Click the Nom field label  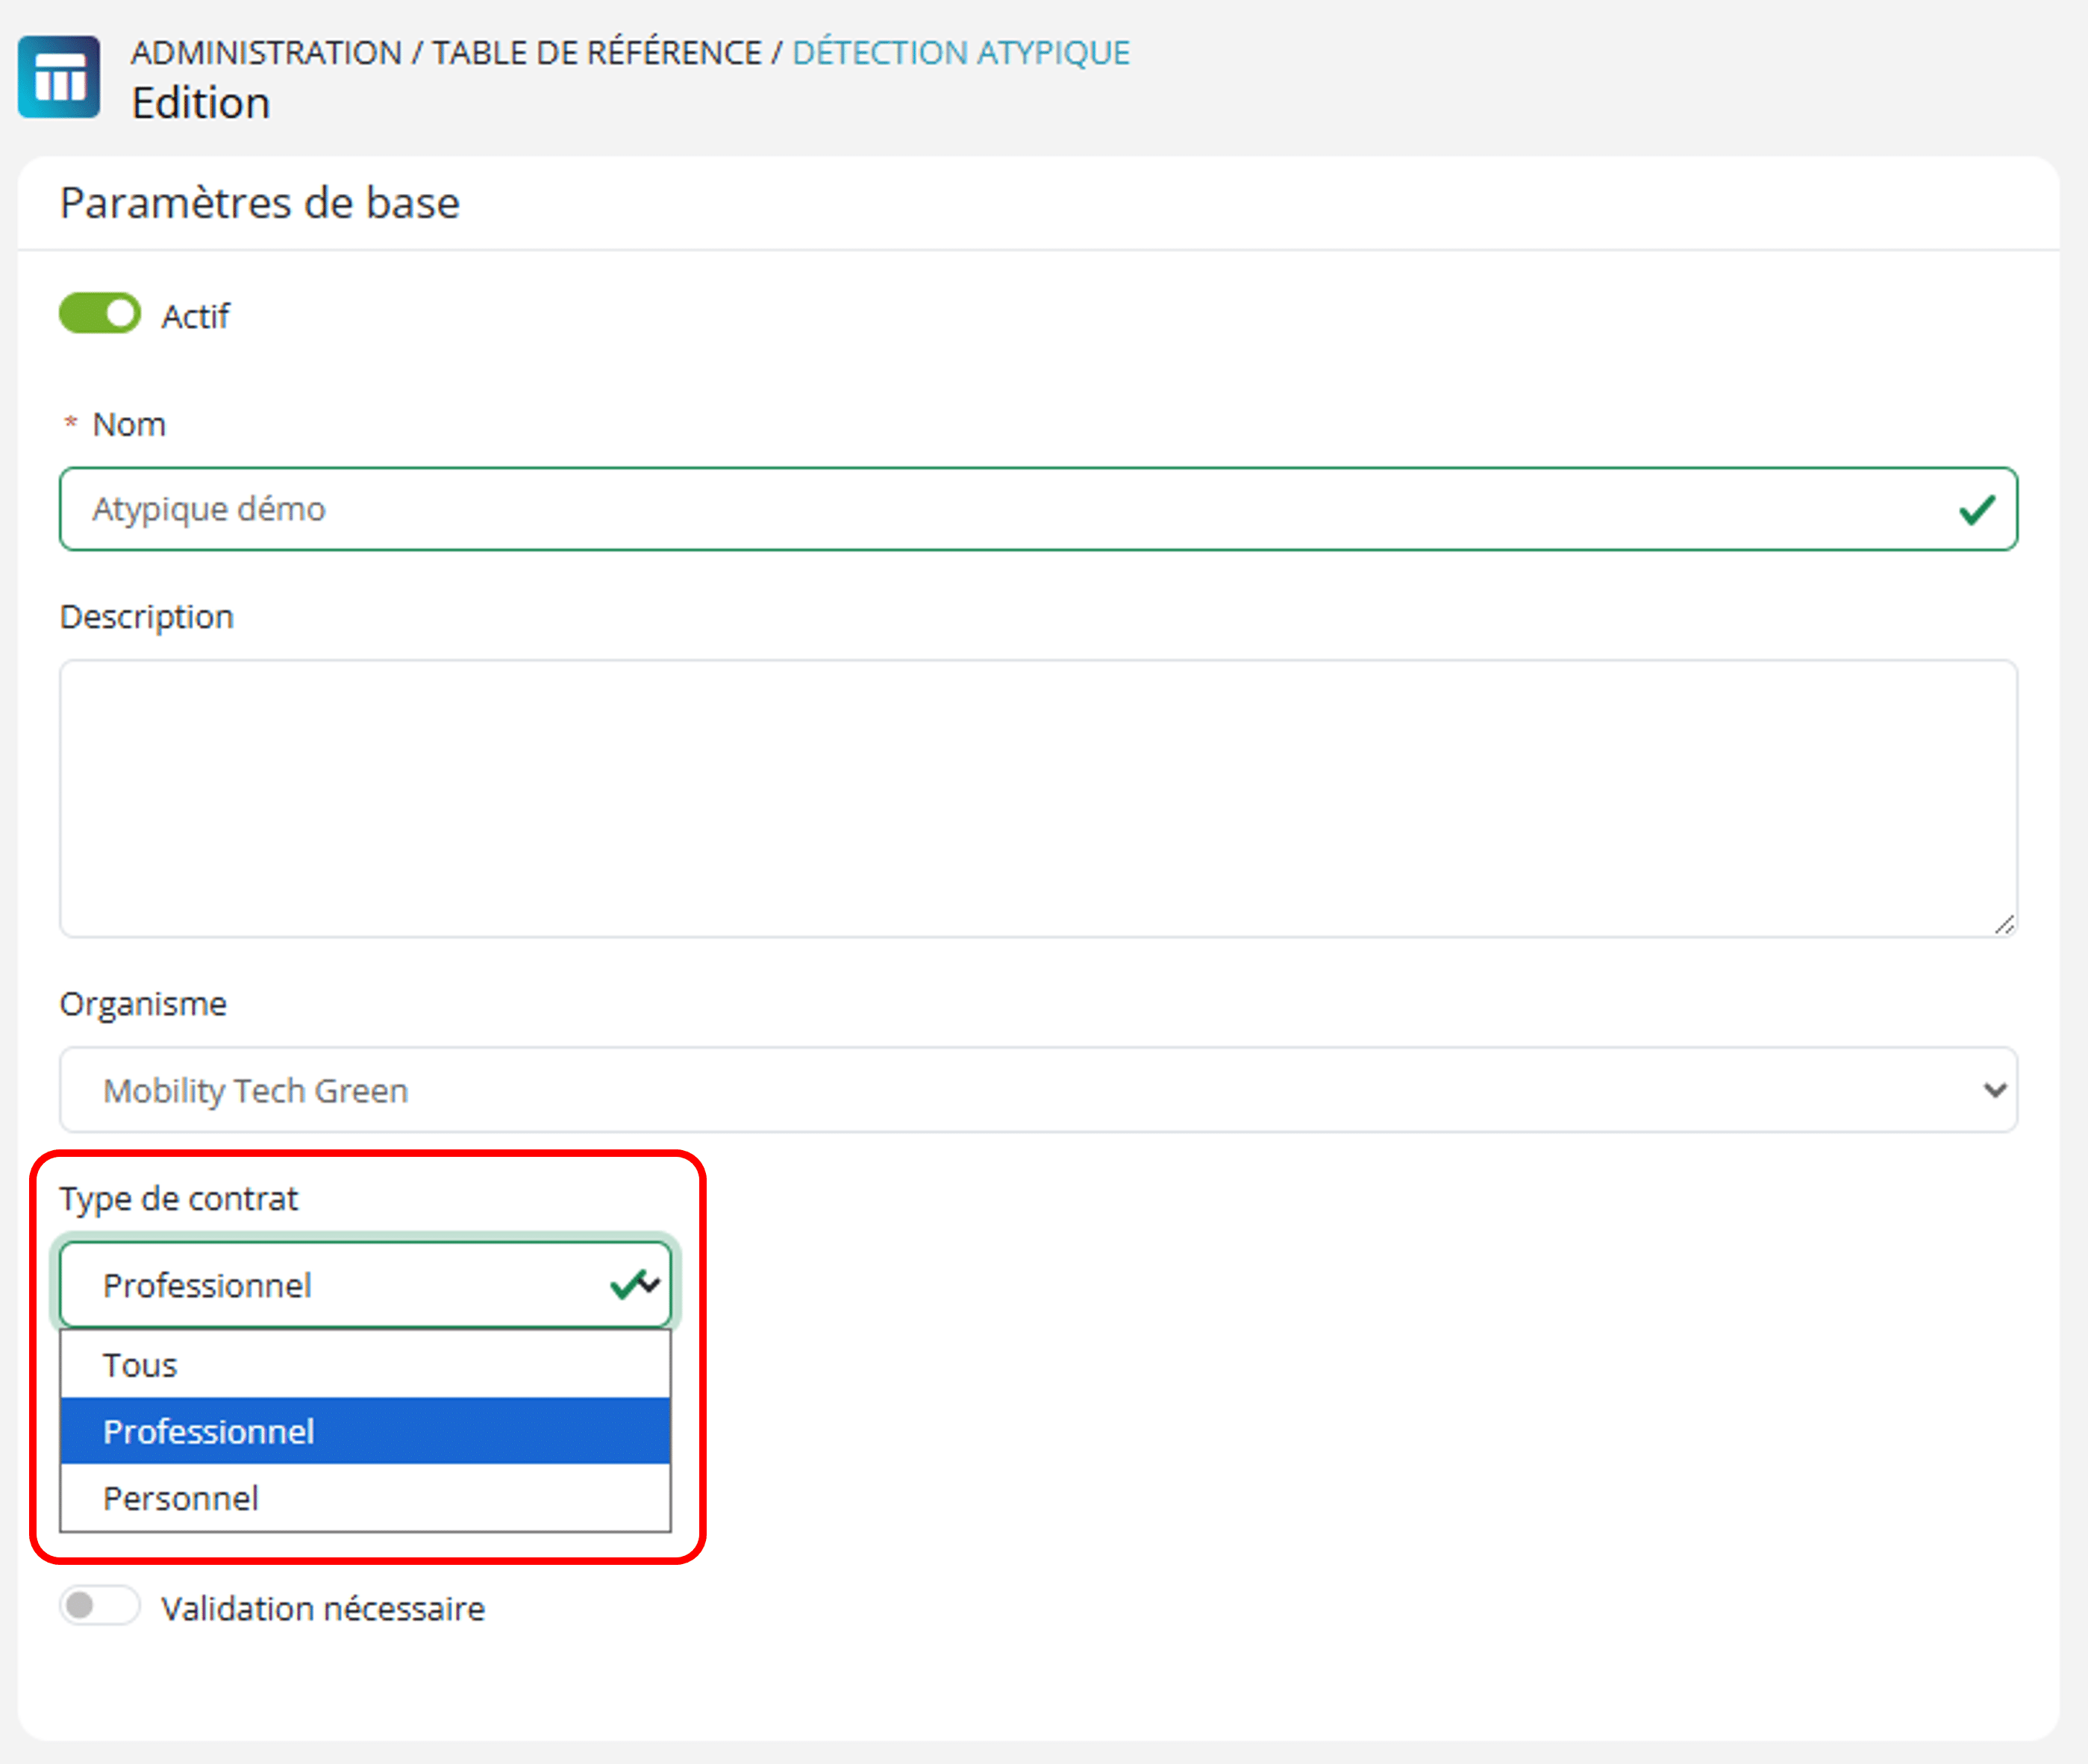(x=129, y=424)
